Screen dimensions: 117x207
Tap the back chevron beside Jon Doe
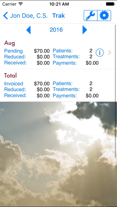coord(6,15)
